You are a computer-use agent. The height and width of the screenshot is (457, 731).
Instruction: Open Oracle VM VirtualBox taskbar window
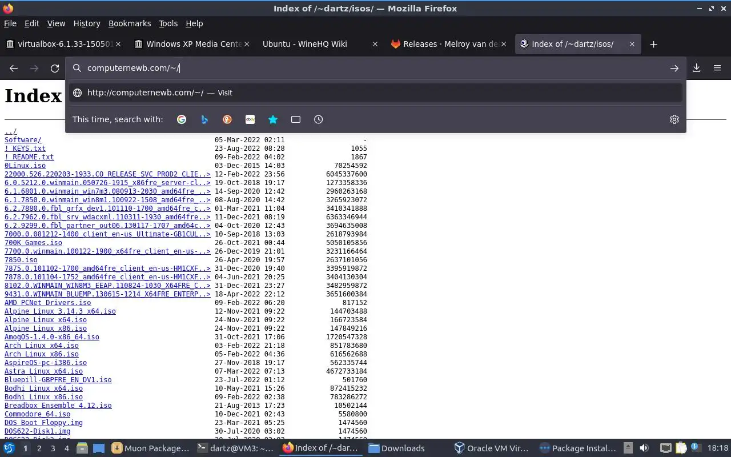point(492,448)
